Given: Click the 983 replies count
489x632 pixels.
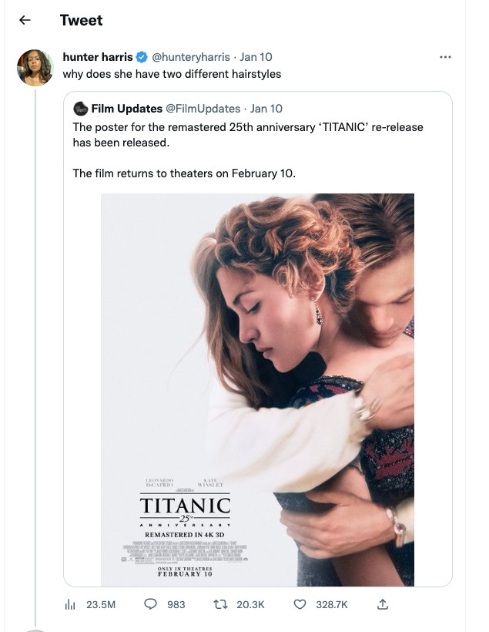Looking at the screenshot, I should tap(176, 605).
